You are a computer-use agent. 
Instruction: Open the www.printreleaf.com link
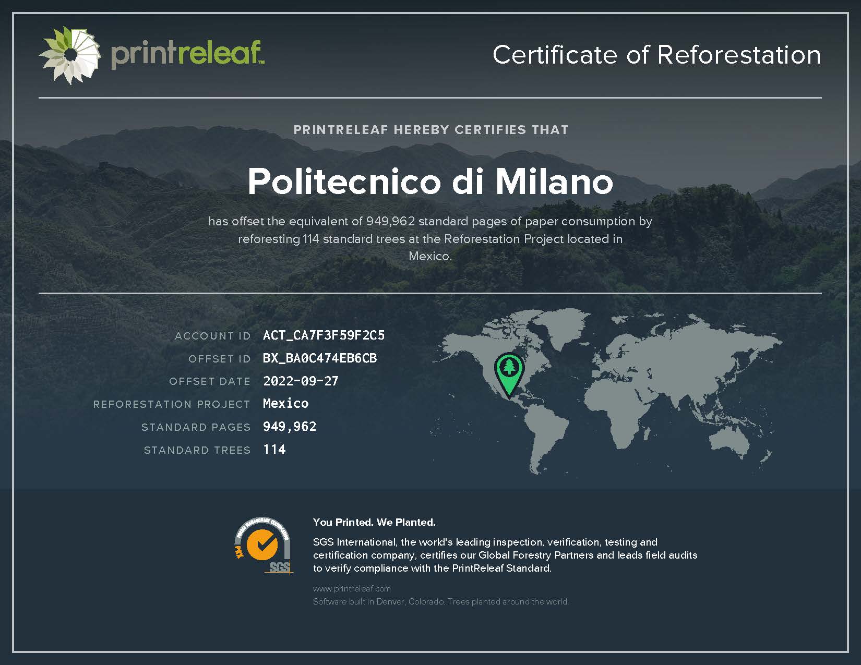[352, 589]
